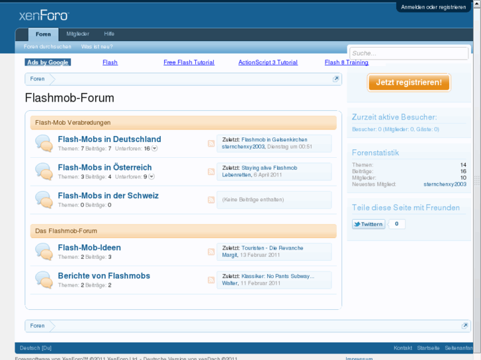Image resolution: width=481 pixels, height=360 pixels.
Task: Select the Hilfe tab
Action: (x=109, y=34)
